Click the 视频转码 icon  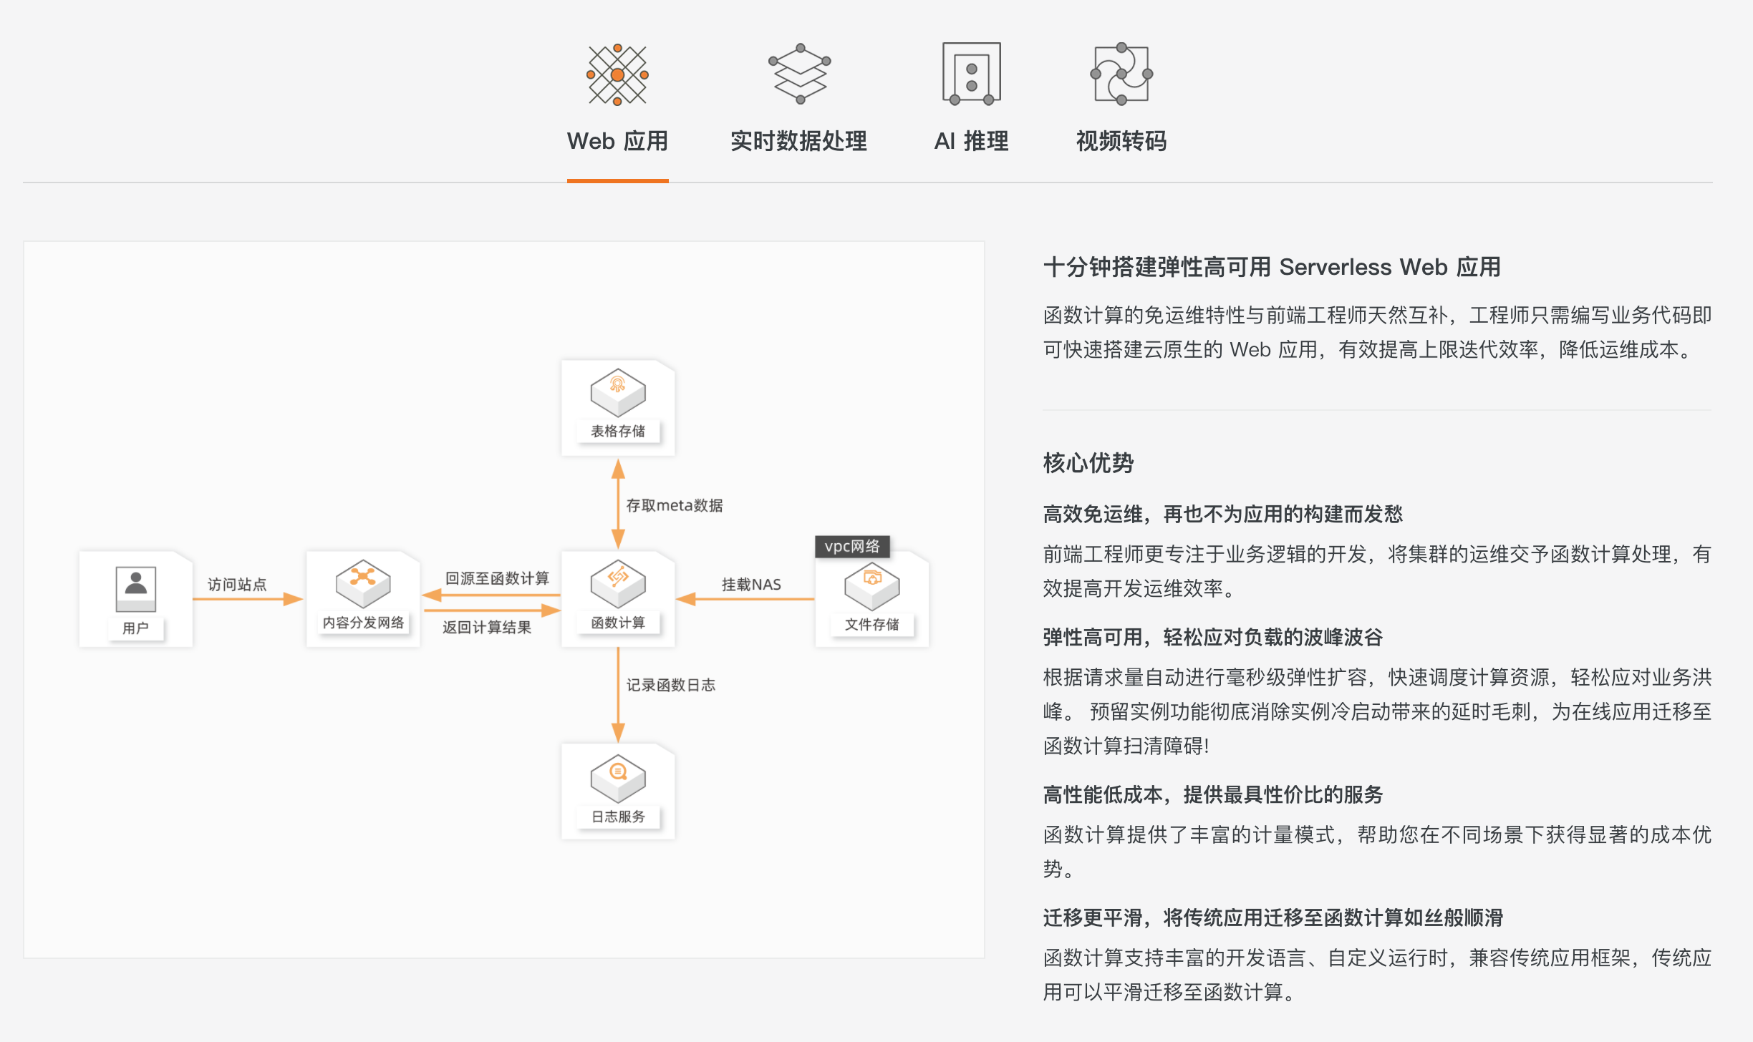[x=1121, y=74]
